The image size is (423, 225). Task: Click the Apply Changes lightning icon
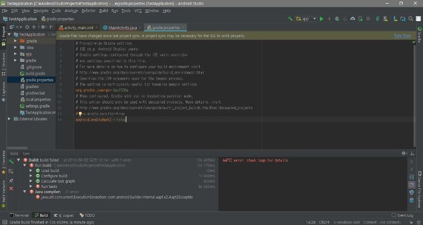(x=330, y=19)
